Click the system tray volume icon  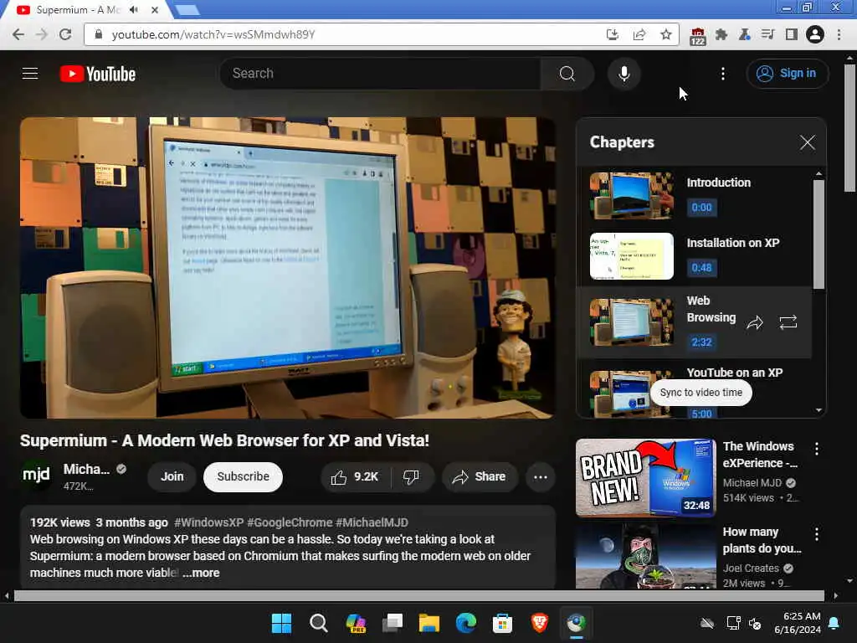pyautogui.click(x=755, y=623)
